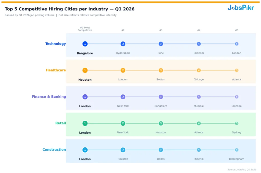Screen dimensions: 261x173
Task: Click Finance & Banking rank 3 dot Bangalore
Action: [161, 97]
